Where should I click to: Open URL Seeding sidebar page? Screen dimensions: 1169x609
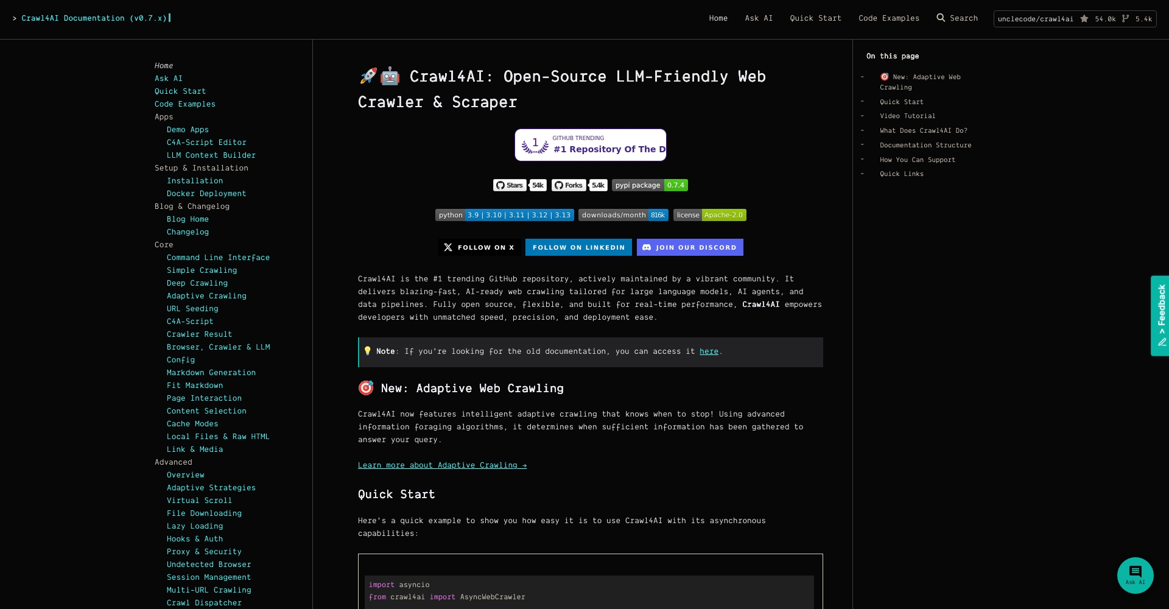pos(192,309)
